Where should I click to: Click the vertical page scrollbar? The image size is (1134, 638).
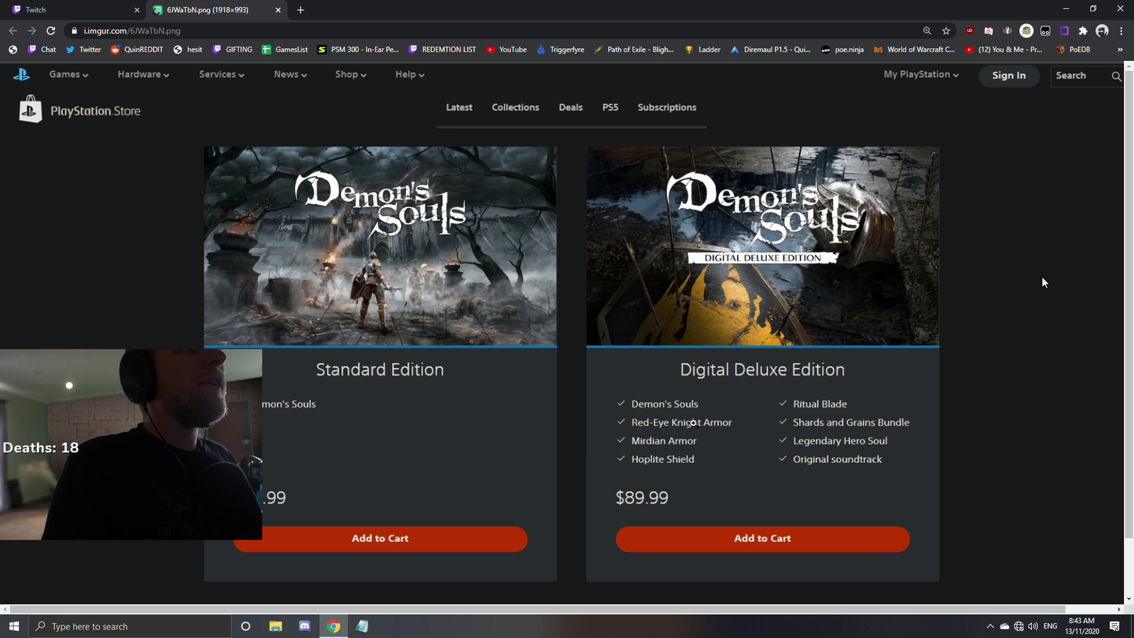tap(1129, 305)
